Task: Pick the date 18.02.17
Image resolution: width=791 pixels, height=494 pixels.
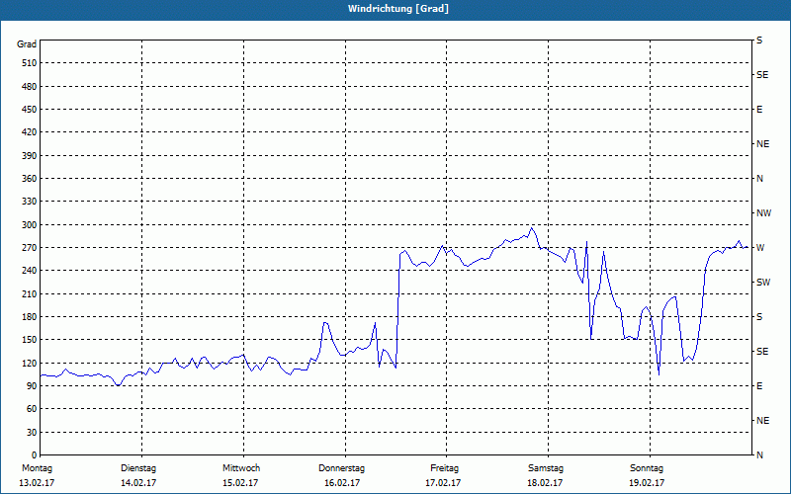Action: tap(545, 483)
